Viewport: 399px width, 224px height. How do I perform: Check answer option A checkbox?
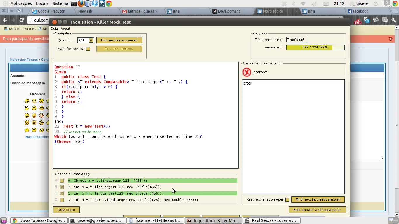coord(62,181)
